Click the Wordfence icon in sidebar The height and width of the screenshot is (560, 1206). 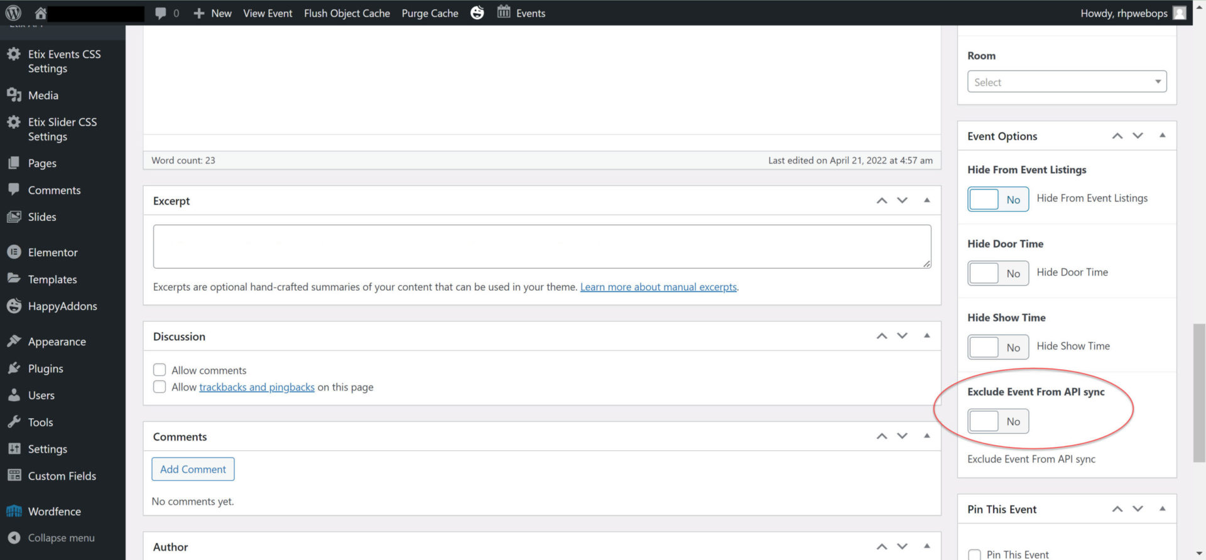[x=14, y=512]
